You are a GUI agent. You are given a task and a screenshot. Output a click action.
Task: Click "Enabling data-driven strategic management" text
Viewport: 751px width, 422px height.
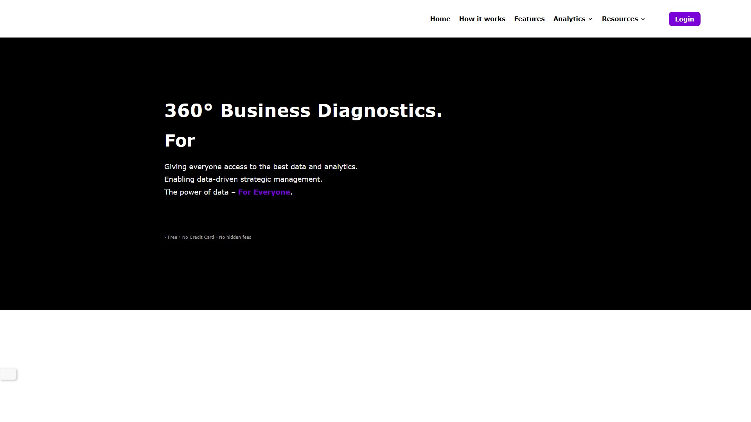(243, 179)
